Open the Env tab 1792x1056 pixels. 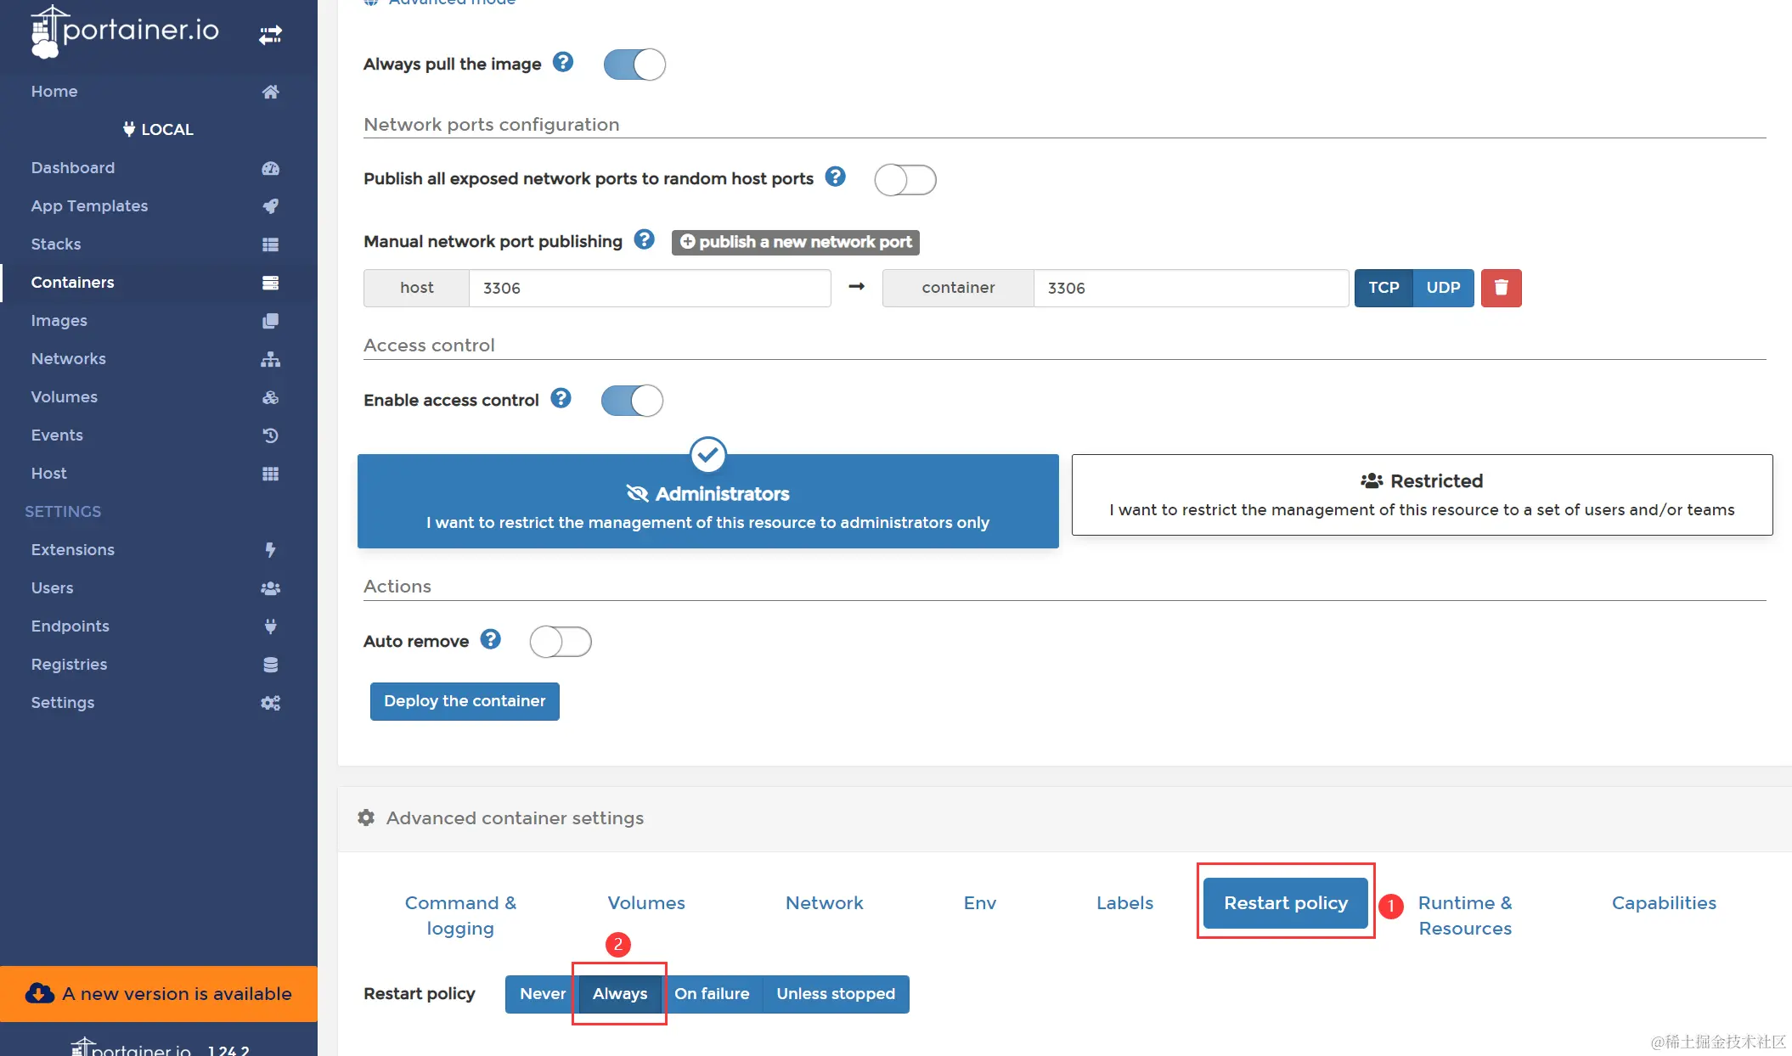pyautogui.click(x=979, y=903)
